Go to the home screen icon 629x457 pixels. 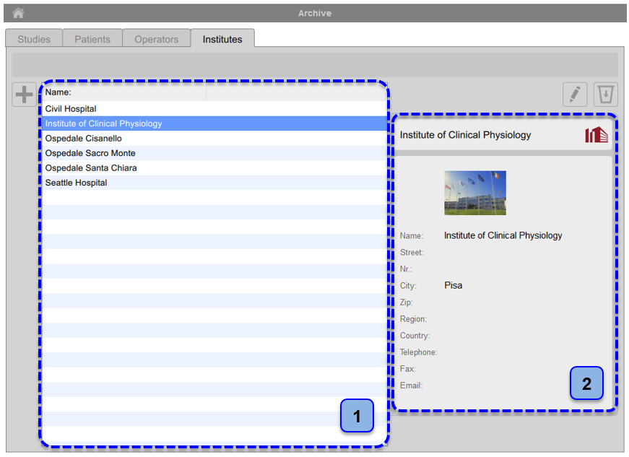tap(18, 13)
